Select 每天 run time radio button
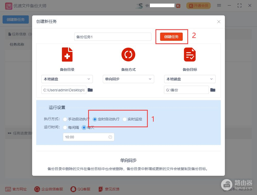This screenshot has width=257, height=195. 84,128
